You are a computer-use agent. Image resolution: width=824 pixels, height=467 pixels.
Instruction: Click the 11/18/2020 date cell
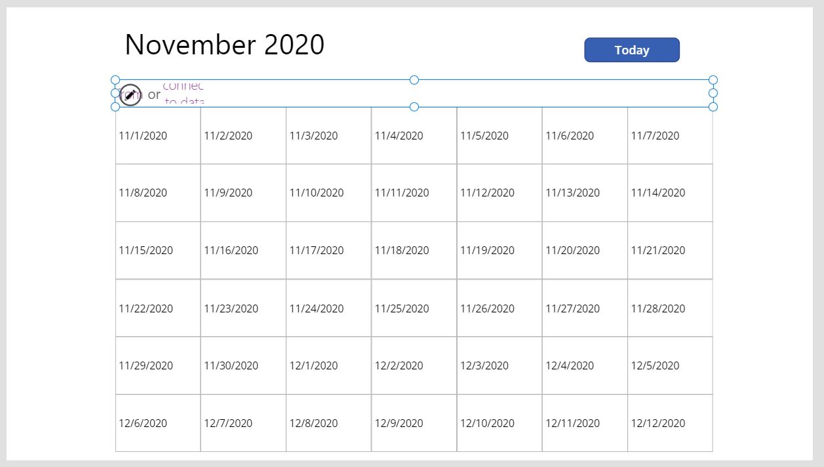coord(414,250)
